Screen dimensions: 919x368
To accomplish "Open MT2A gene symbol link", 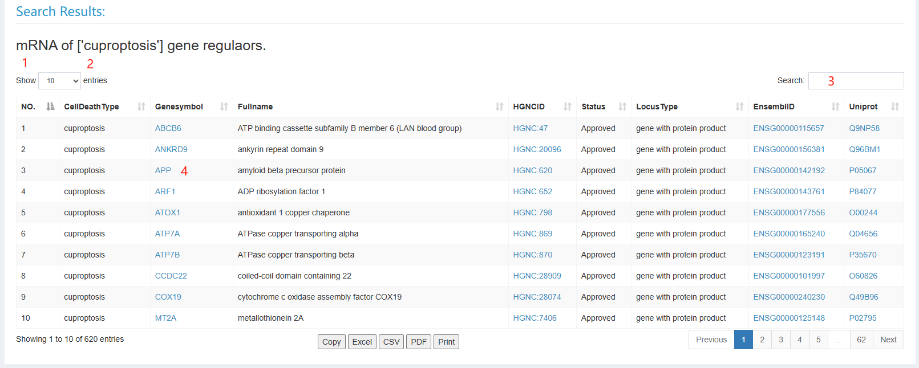I will 166,318.
